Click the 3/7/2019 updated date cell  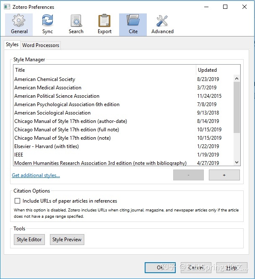point(207,88)
